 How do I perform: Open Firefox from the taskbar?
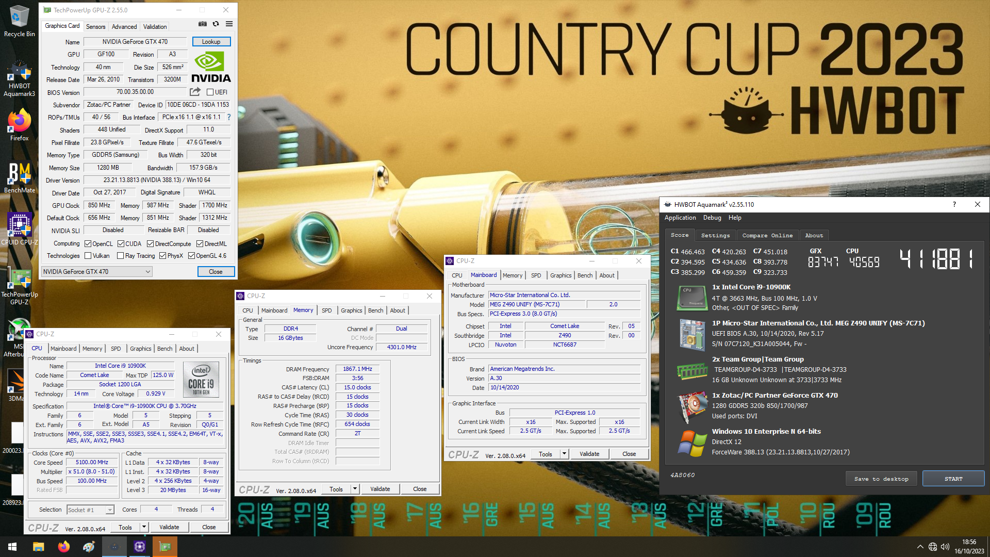63,547
